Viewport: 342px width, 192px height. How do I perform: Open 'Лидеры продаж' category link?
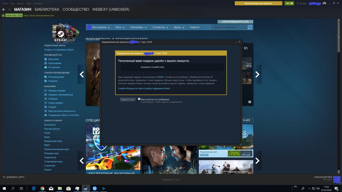coord(57,91)
